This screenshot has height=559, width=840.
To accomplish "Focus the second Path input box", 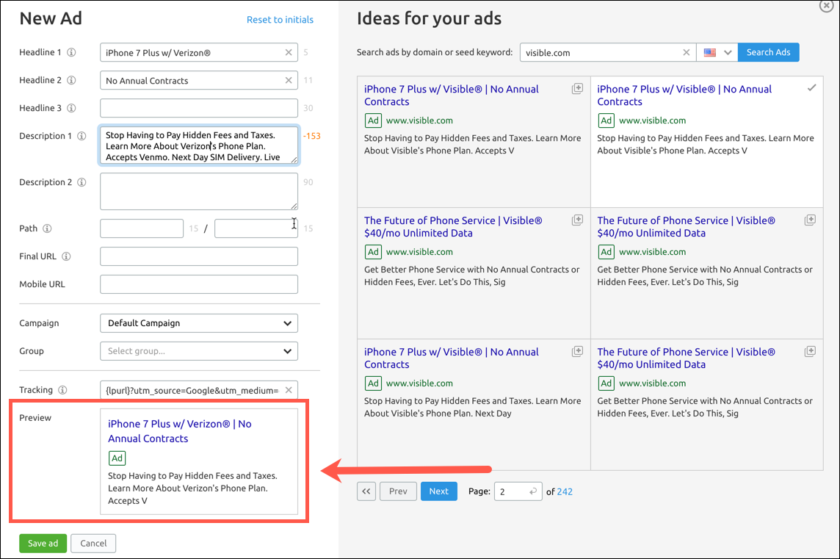I will coord(256,228).
